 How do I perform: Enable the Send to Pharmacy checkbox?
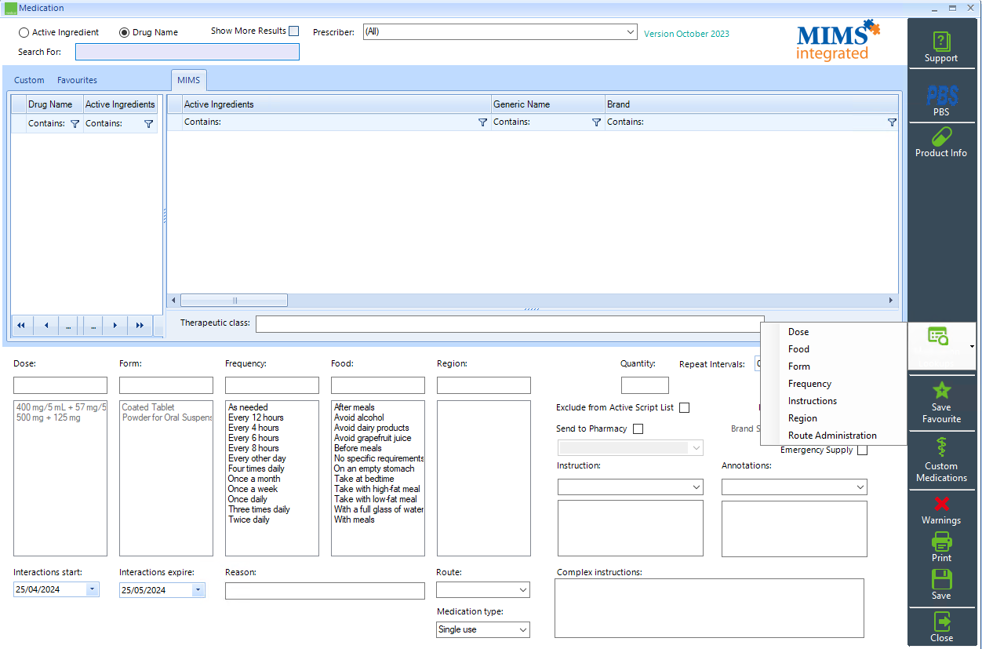[x=638, y=429]
